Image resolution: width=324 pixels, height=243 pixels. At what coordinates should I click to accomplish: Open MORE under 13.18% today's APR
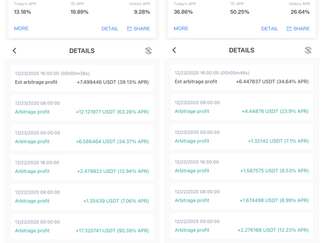click(21, 29)
